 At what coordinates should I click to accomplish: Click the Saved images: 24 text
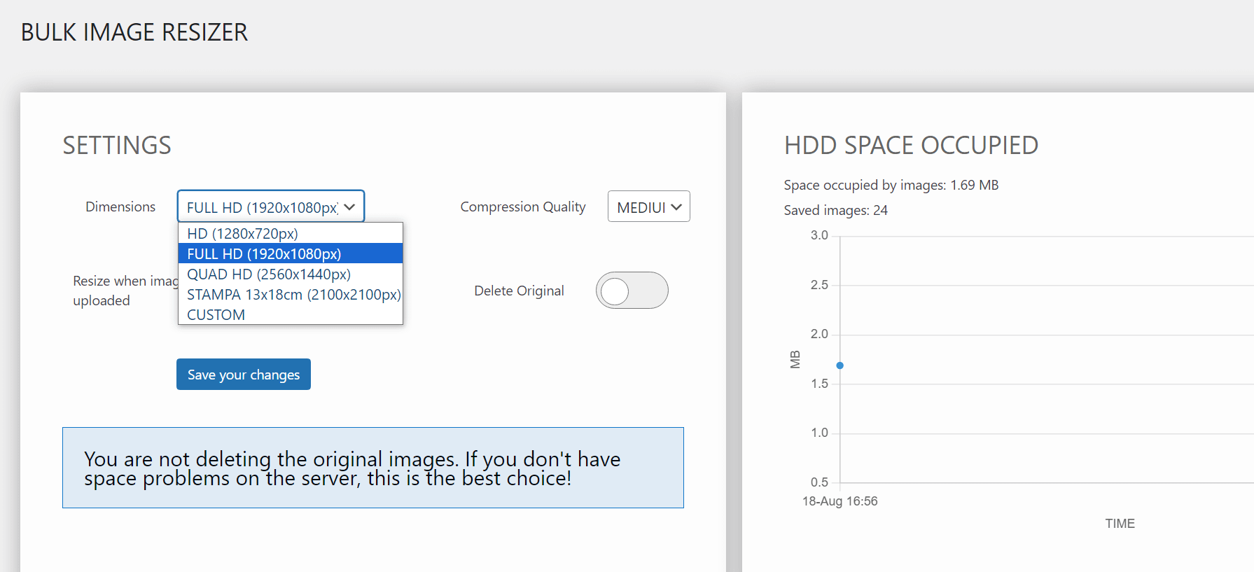[835, 210]
